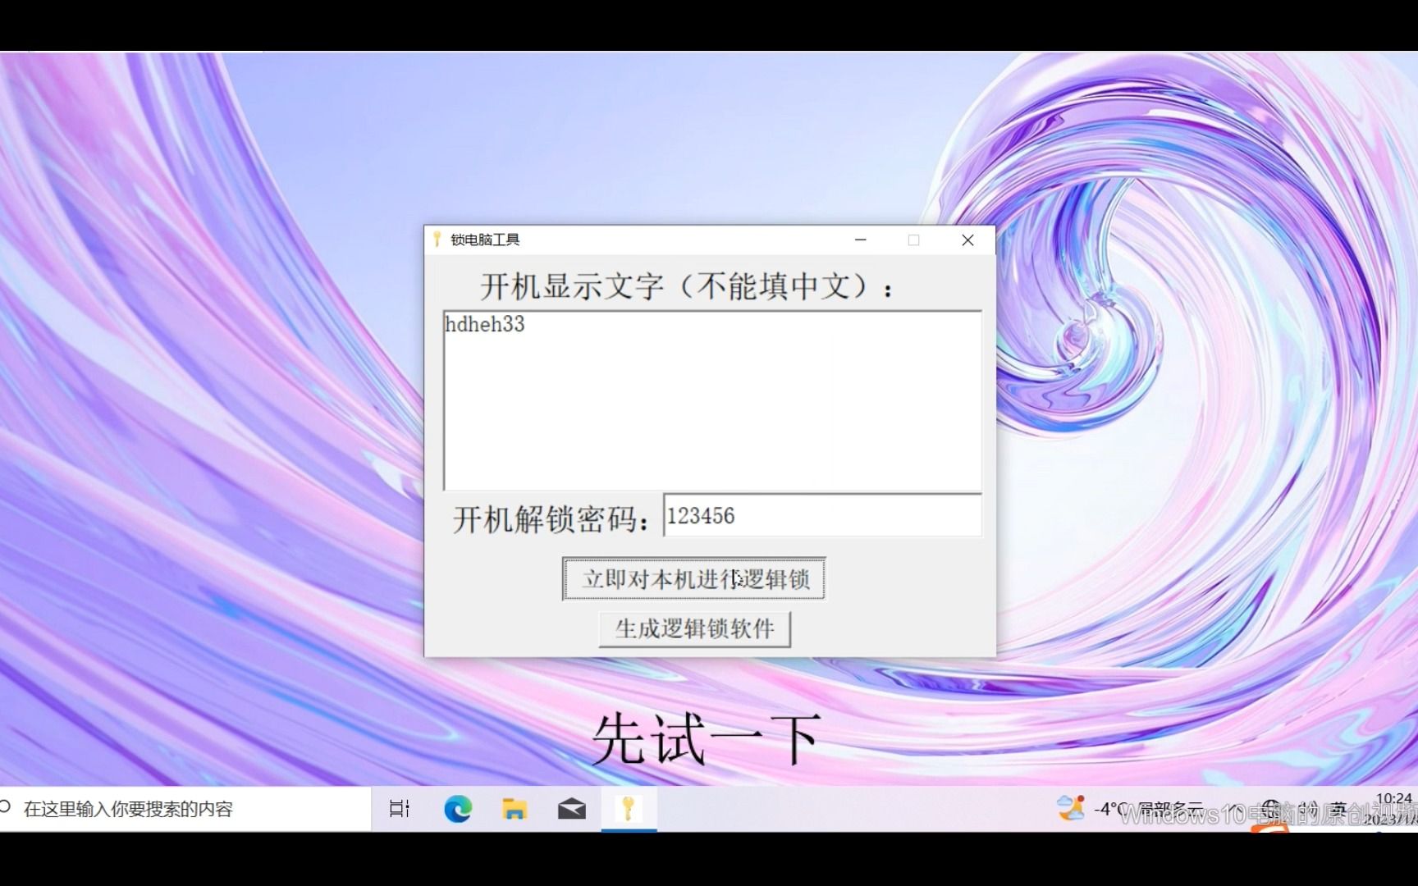1418x886 pixels.
Task: Click the 生成逻辑锁软件 button
Action: (694, 629)
